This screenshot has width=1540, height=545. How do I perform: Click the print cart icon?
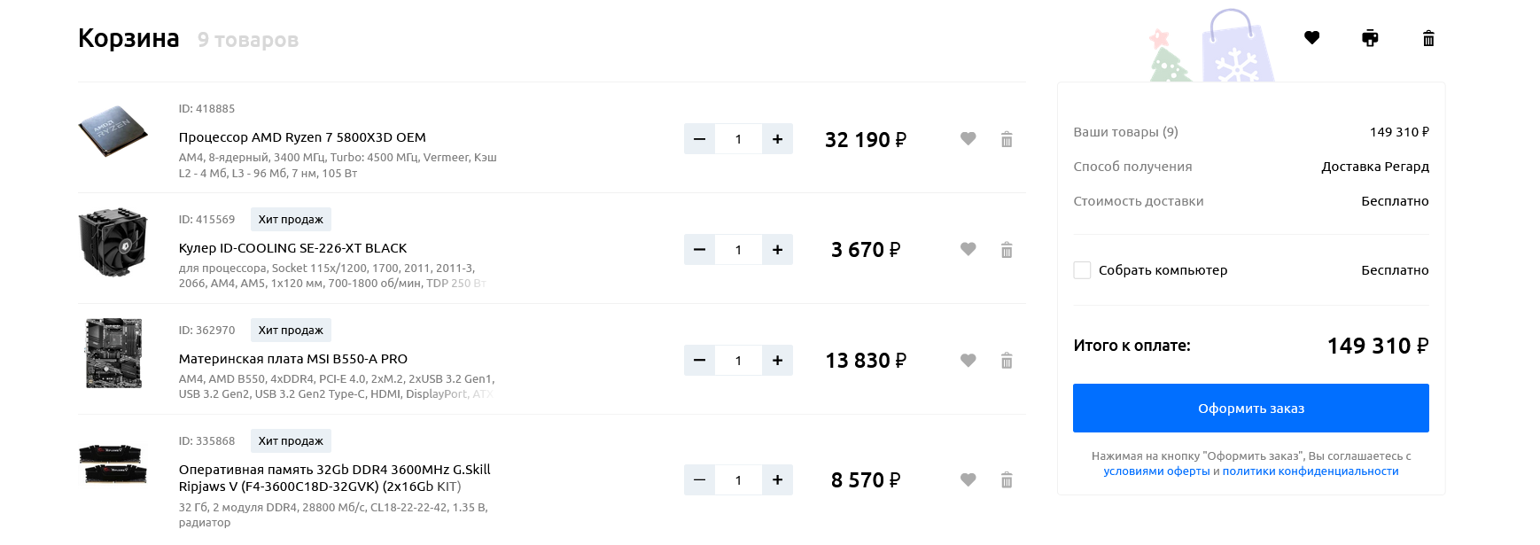tap(1370, 38)
